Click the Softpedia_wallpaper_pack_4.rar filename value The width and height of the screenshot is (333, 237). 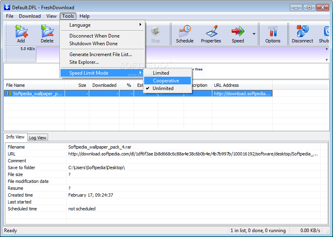[x=100, y=147]
